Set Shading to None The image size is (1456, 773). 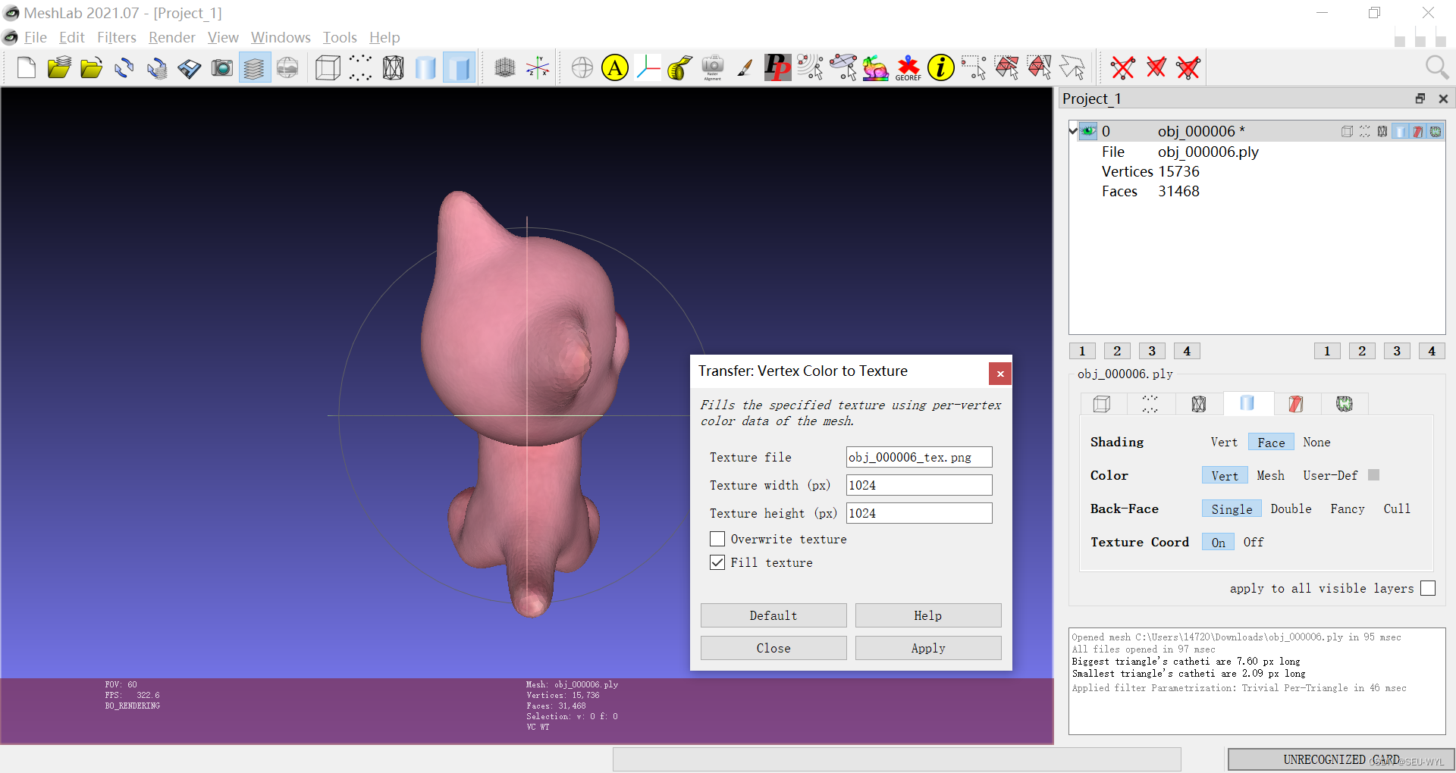click(x=1316, y=443)
